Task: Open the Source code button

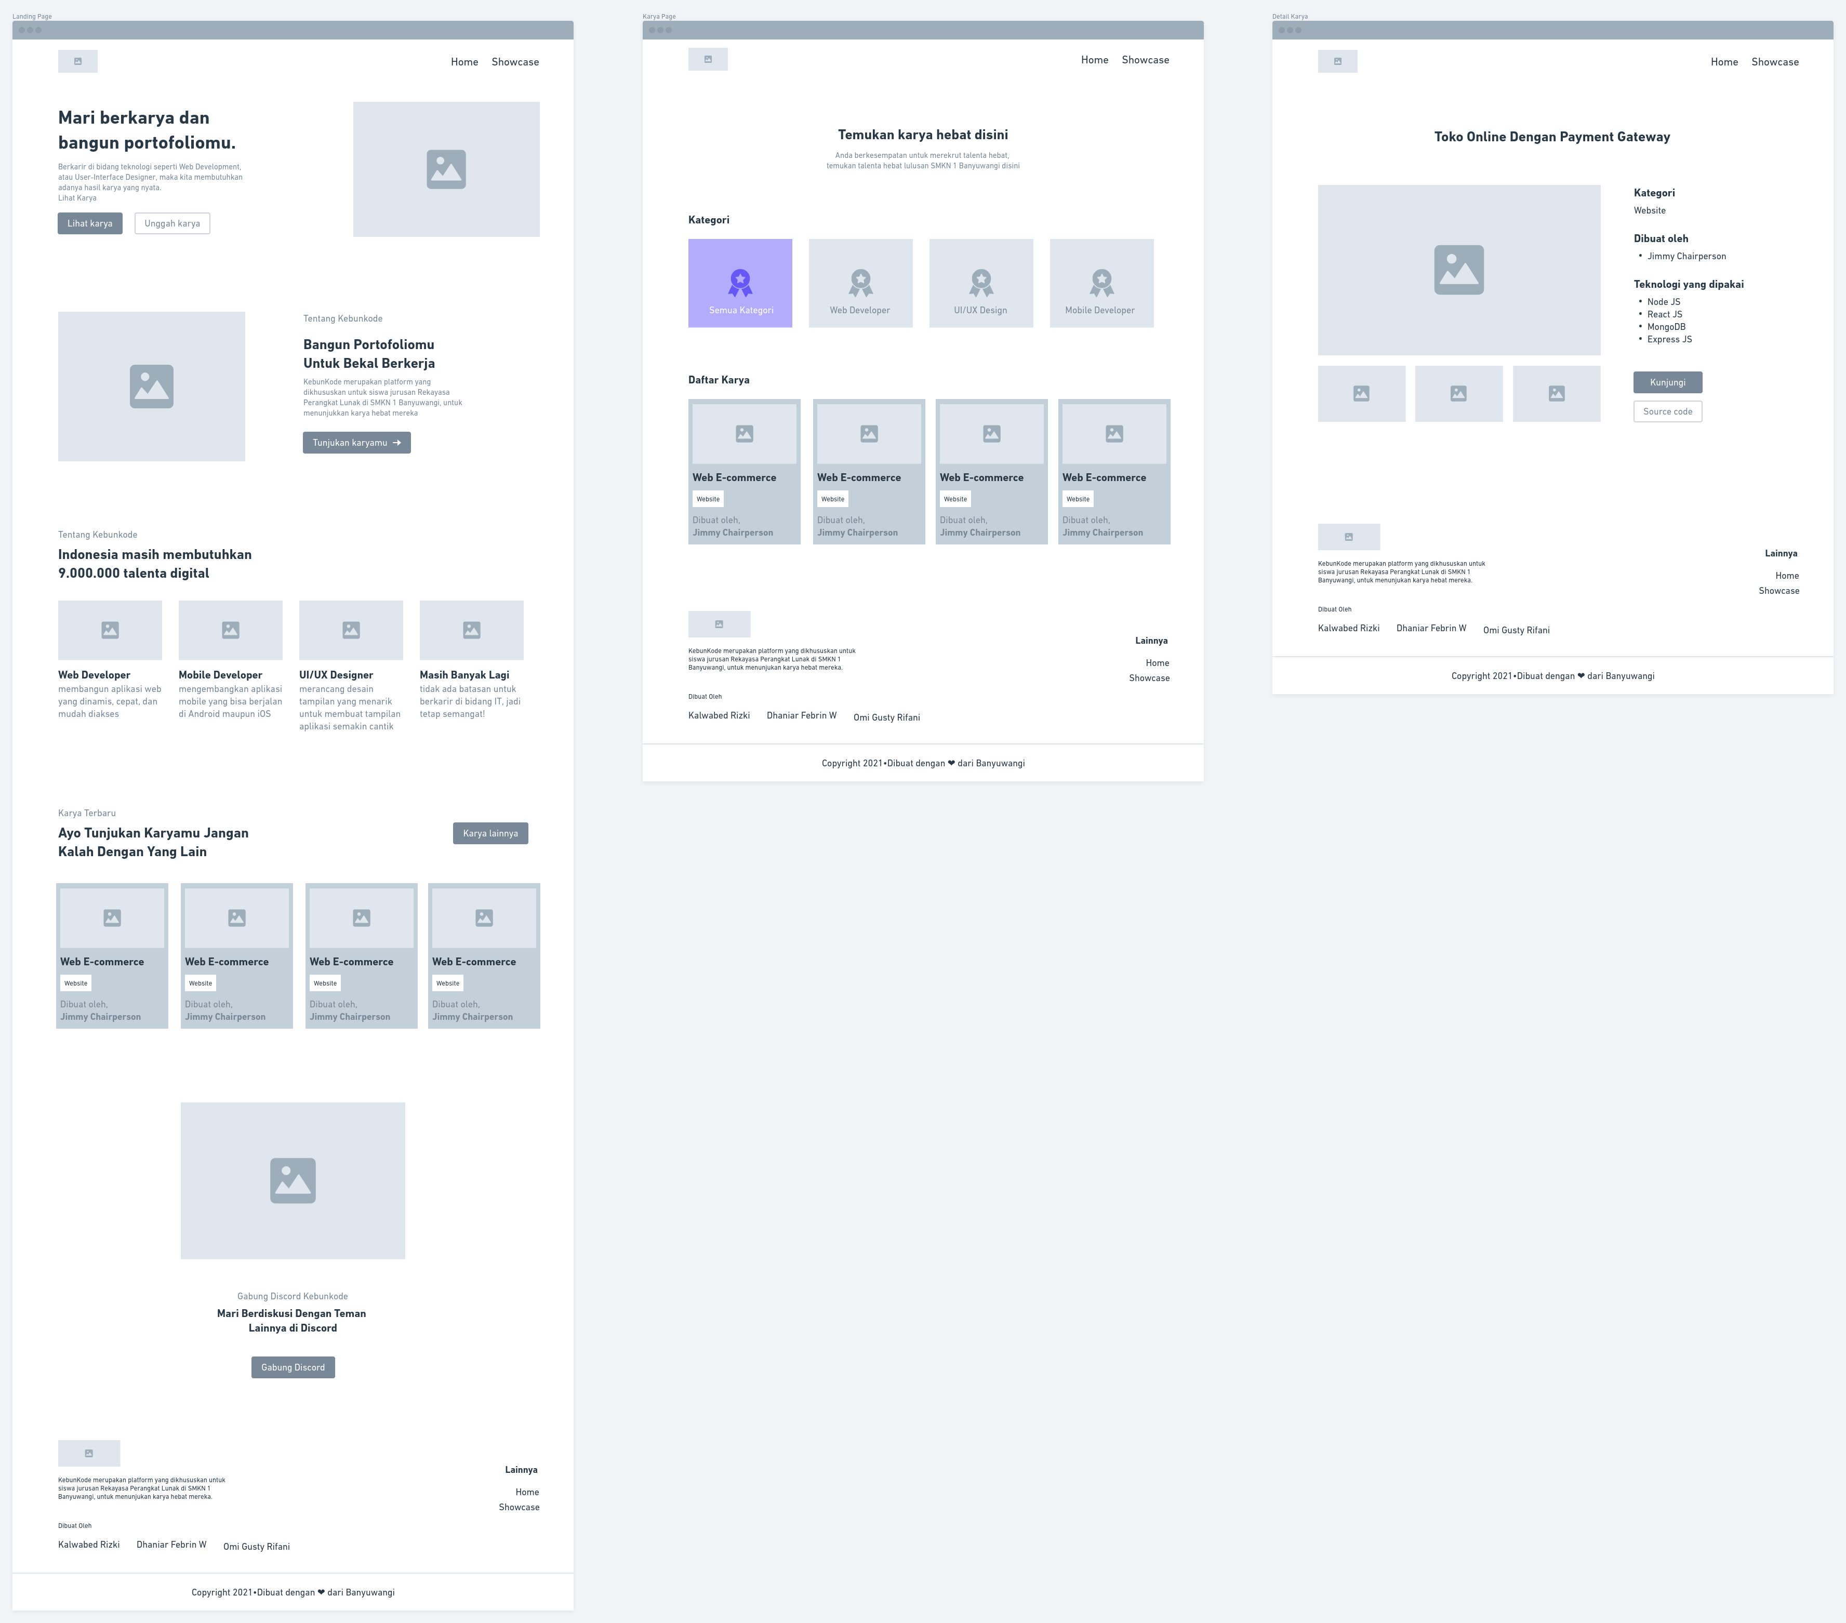Action: coord(1667,412)
